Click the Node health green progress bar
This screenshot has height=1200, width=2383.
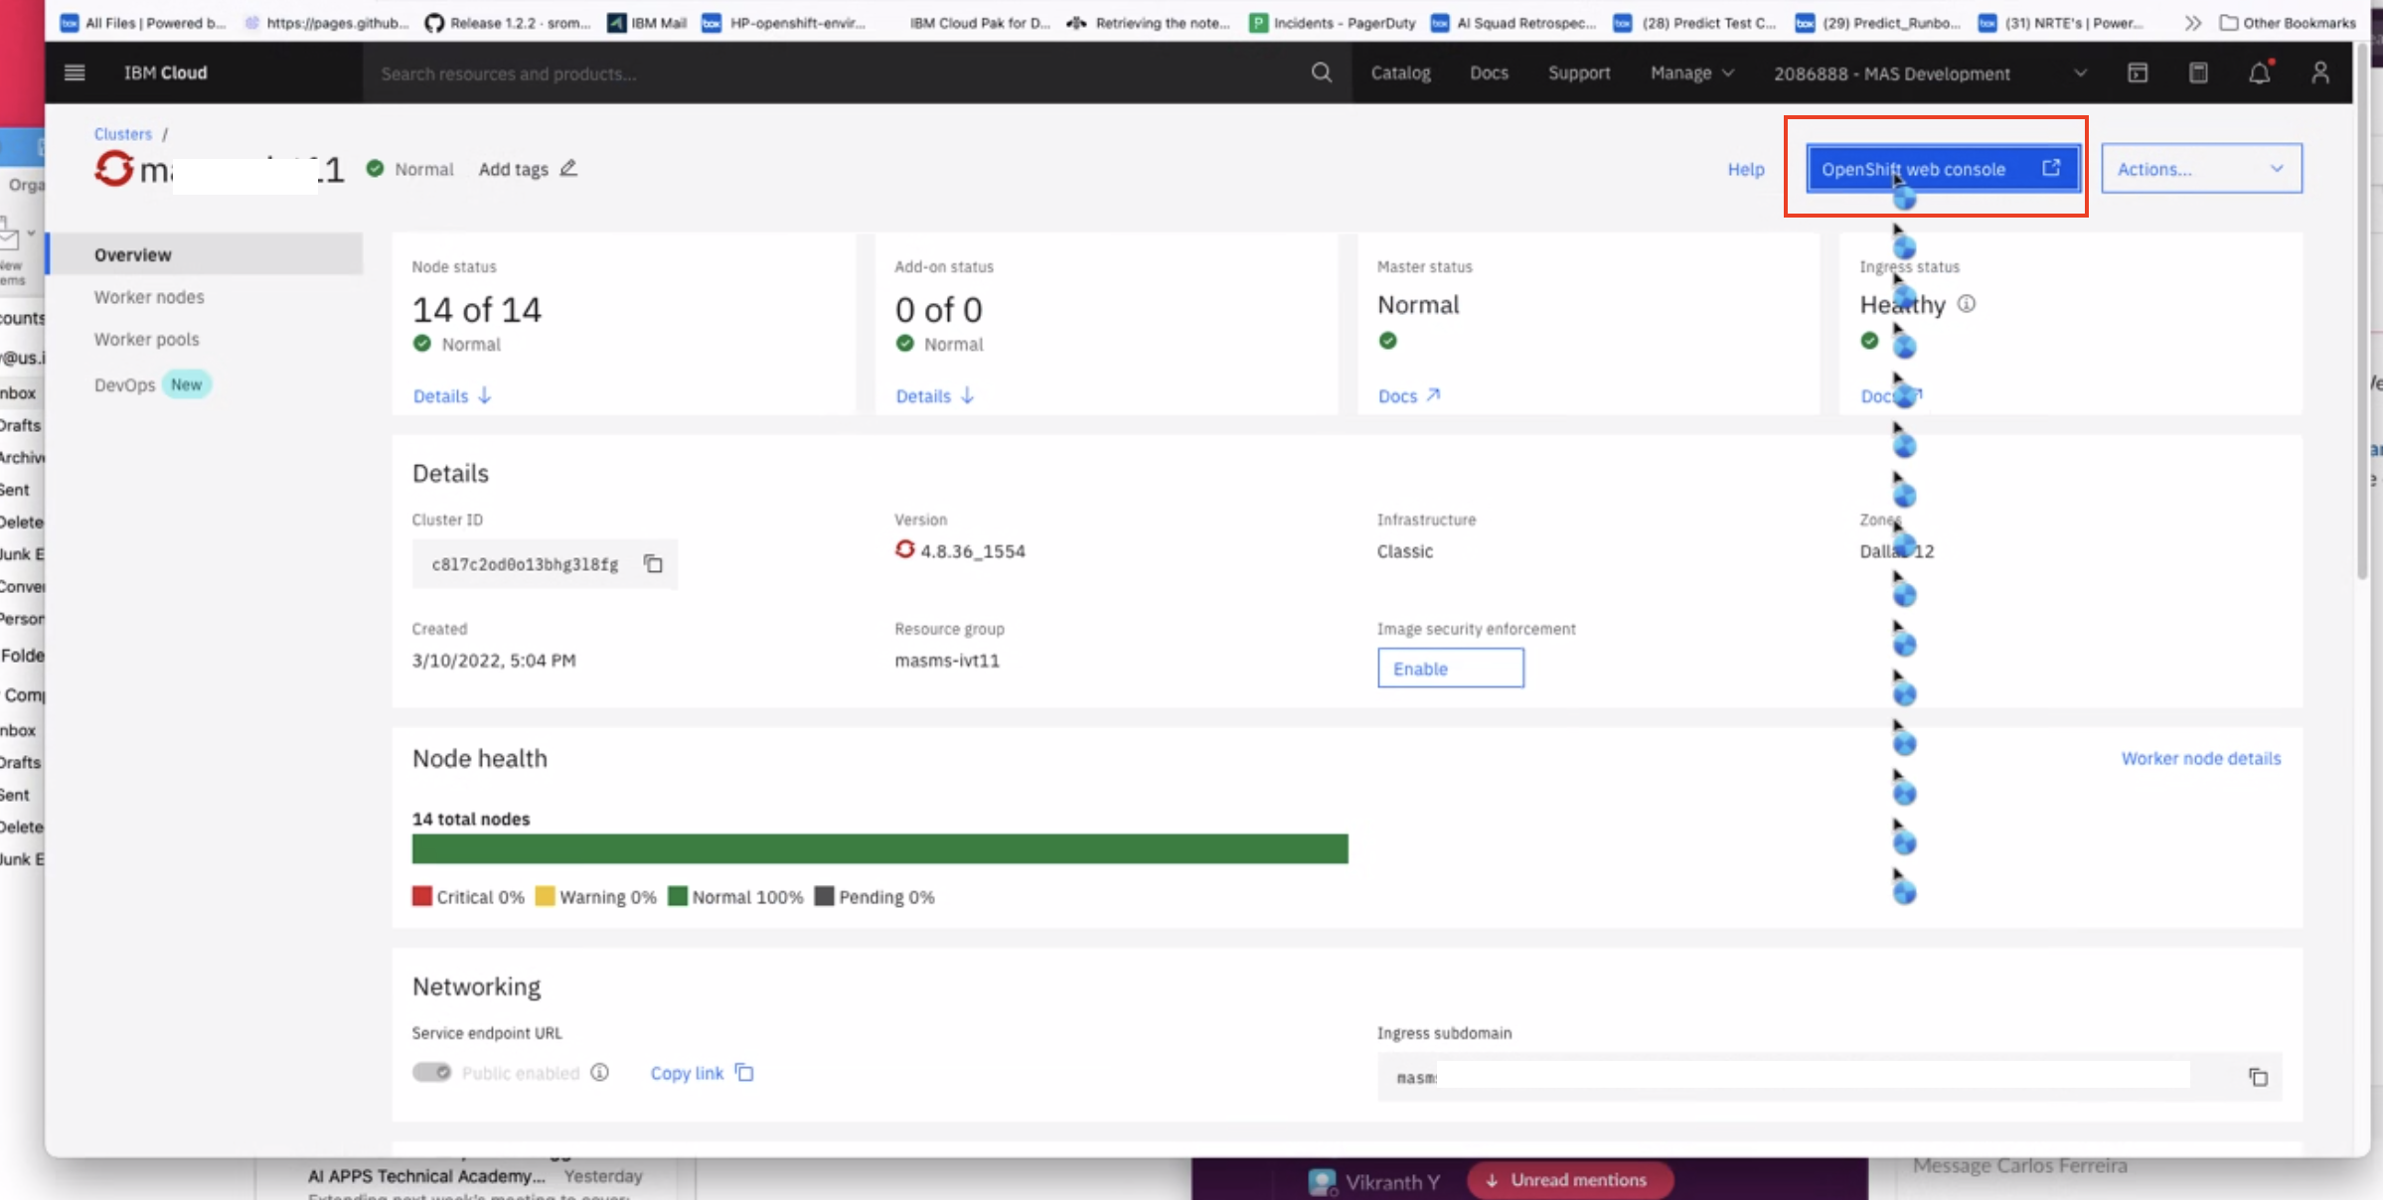coord(880,849)
